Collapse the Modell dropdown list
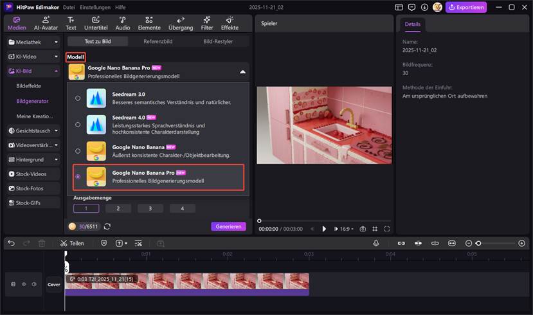 coord(242,72)
